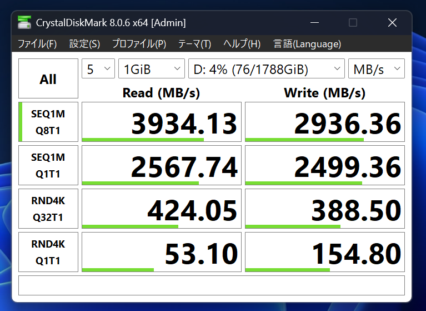This screenshot has width=426, height=311.
Task: Click the Write (MB/s) column header
Action: [x=325, y=93]
